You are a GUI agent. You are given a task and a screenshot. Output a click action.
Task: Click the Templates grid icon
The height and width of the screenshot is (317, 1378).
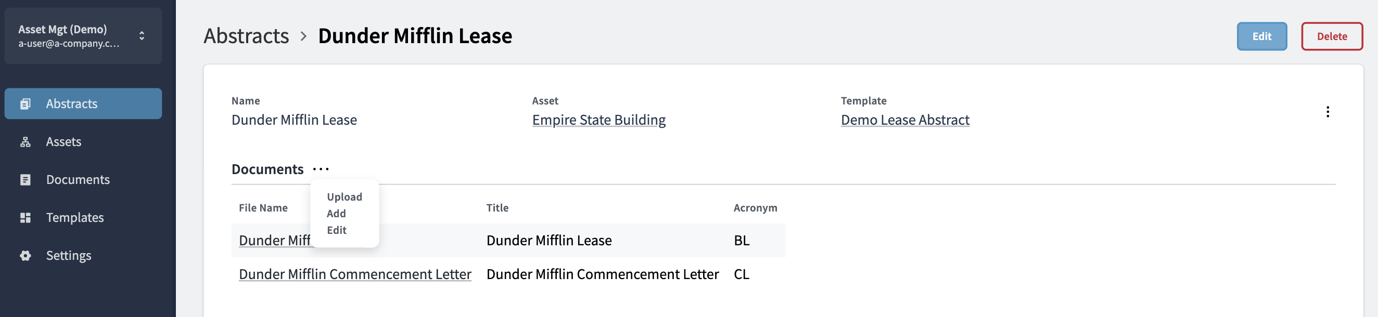click(25, 218)
